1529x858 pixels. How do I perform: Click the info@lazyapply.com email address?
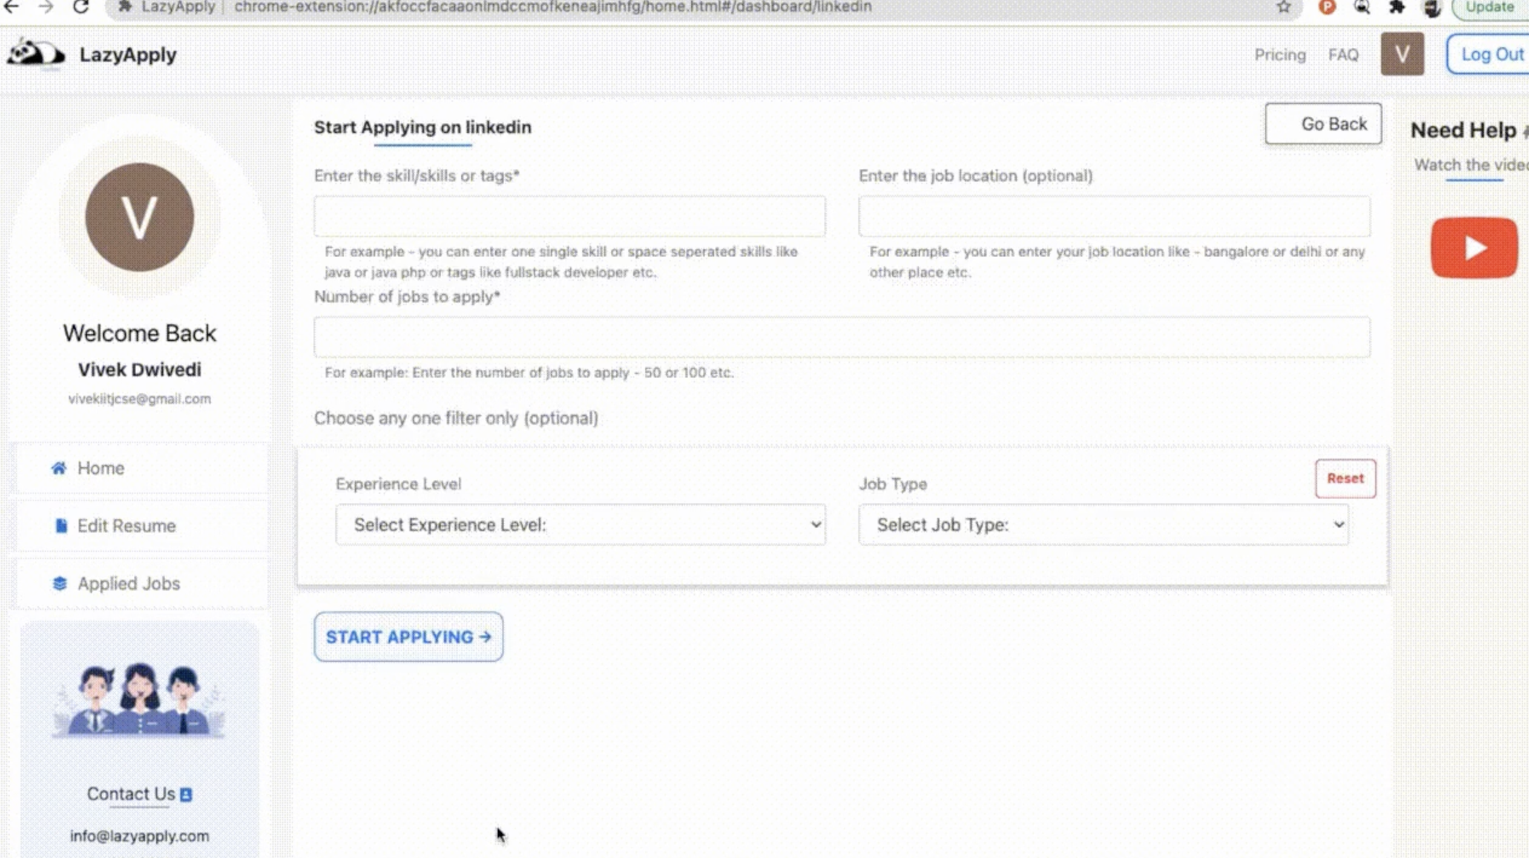(x=140, y=836)
